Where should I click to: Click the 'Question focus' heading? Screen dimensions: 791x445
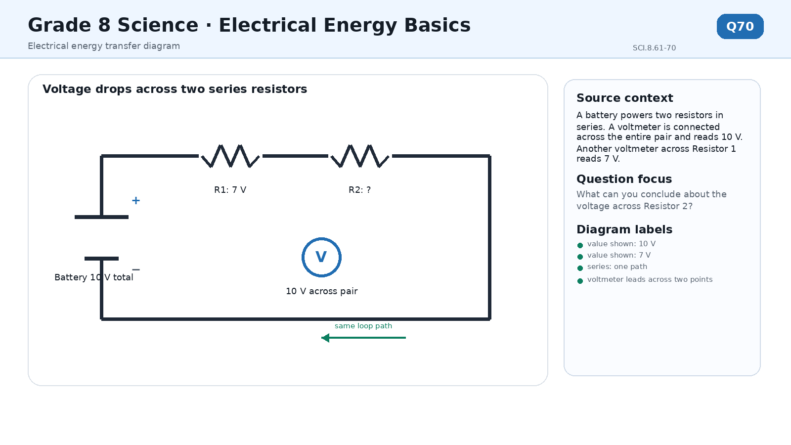pyautogui.click(x=624, y=179)
